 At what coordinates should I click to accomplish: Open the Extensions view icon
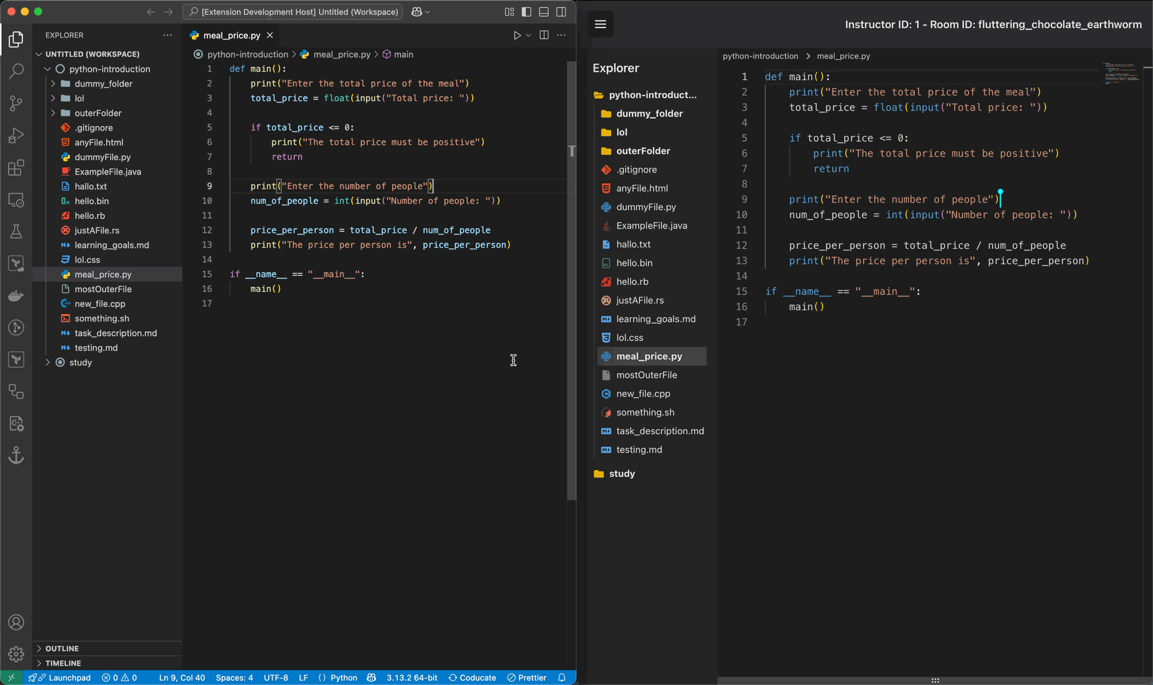(x=16, y=168)
